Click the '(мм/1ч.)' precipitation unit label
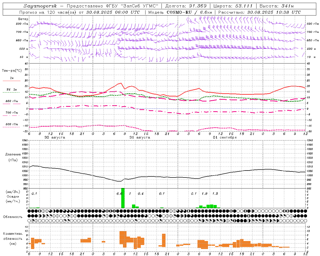320x256 pixels. pos(13,201)
